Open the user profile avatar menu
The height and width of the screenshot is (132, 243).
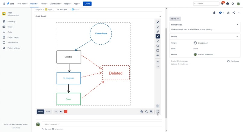click(238, 4)
